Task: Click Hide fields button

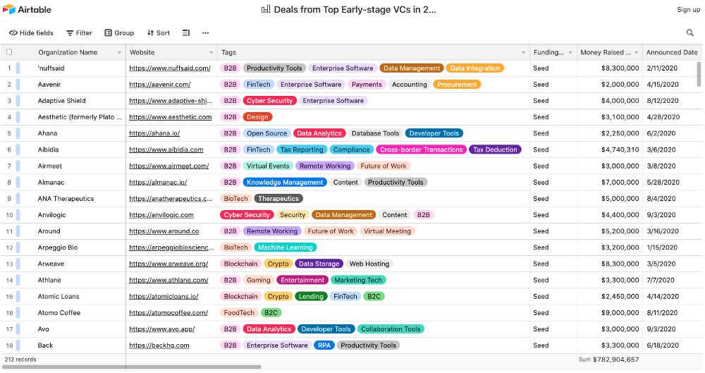Action: [32, 33]
